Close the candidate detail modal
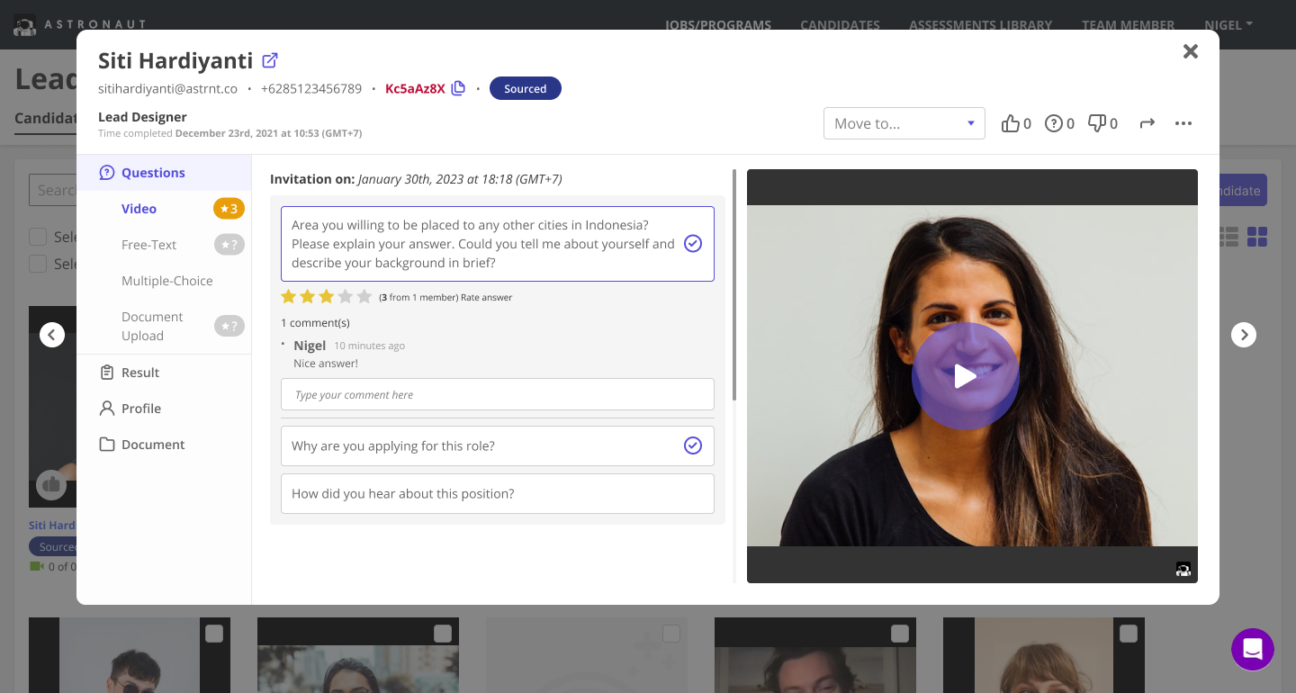Screen dimensions: 1296x693 click(1191, 51)
